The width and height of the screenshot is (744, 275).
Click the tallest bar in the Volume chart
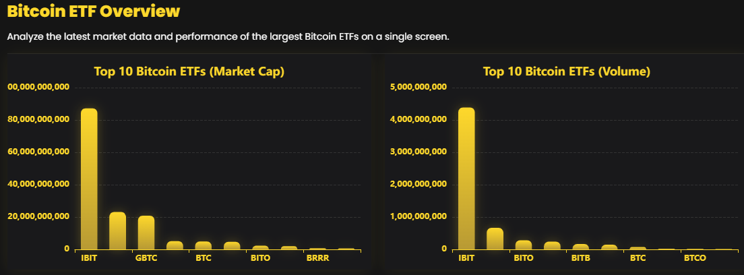(466, 179)
